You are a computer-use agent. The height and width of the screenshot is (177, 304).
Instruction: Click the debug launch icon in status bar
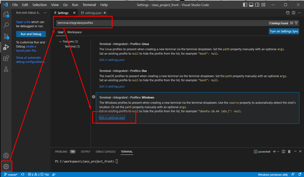pos(54,175)
